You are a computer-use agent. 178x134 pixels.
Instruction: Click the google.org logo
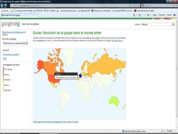tap(10, 24)
